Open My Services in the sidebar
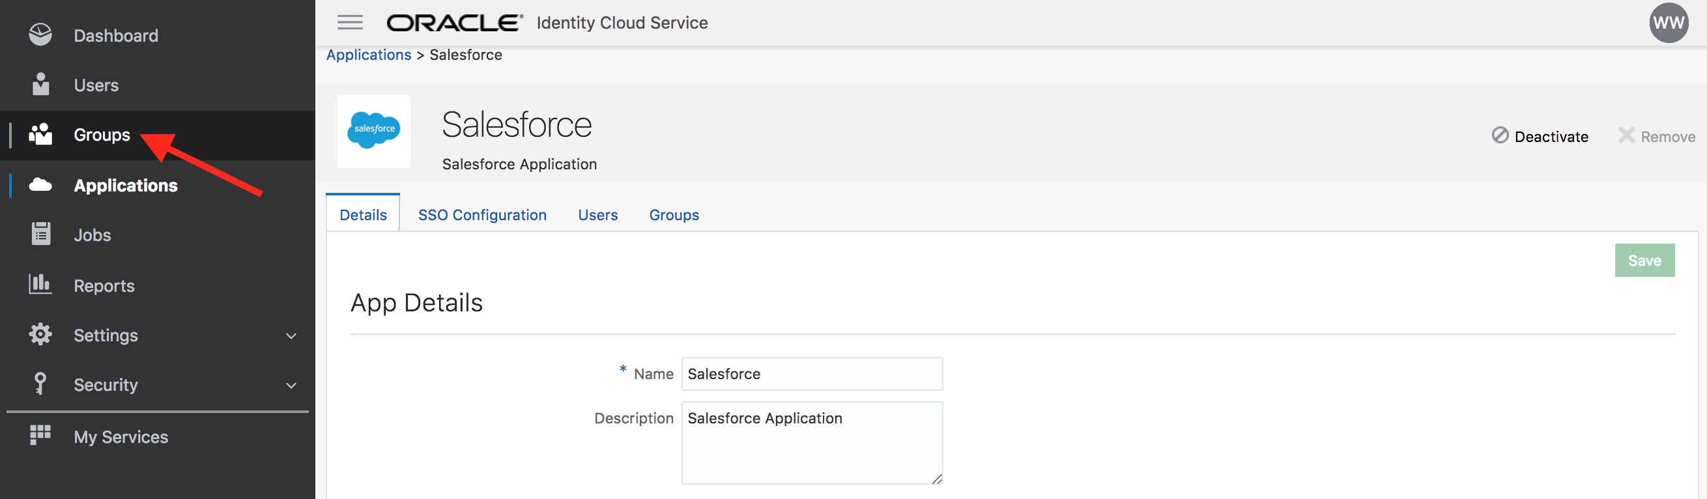This screenshot has height=499, width=1707. [121, 436]
